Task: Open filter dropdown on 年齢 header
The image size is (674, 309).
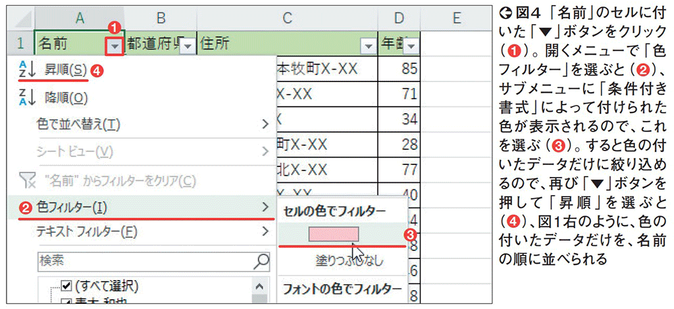Action: tap(411, 45)
